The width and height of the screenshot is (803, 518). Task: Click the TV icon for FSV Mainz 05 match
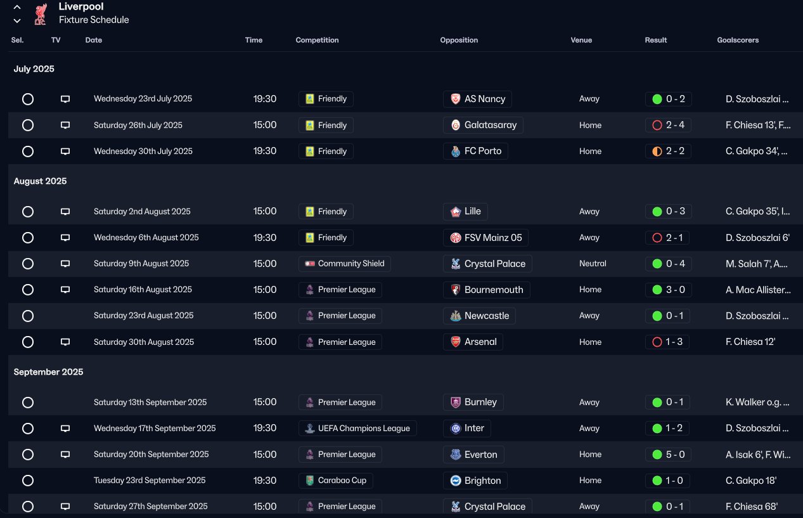pos(65,238)
